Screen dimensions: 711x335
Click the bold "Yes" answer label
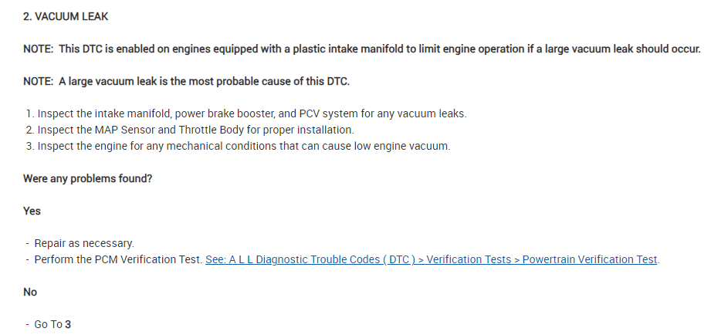pos(32,211)
